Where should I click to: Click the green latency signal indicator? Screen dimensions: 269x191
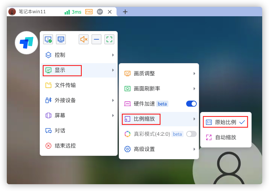coord(73,12)
